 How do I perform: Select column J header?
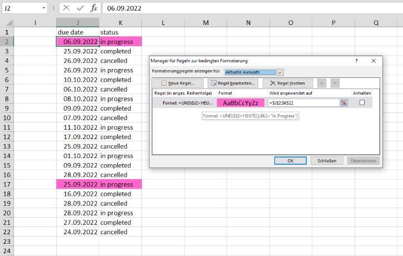click(77, 23)
